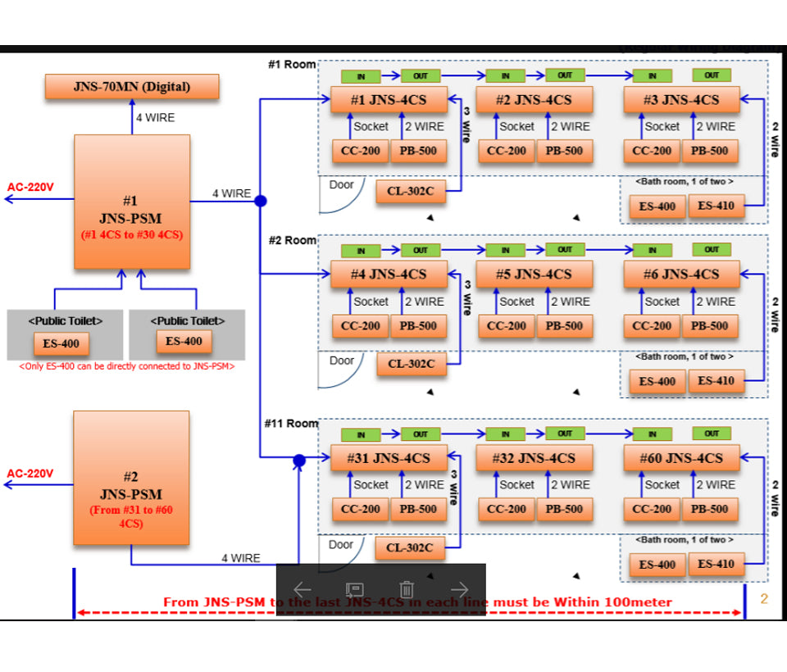
Task: Click ES-410 box in #2 Room bathroom
Action: pyautogui.click(x=716, y=381)
